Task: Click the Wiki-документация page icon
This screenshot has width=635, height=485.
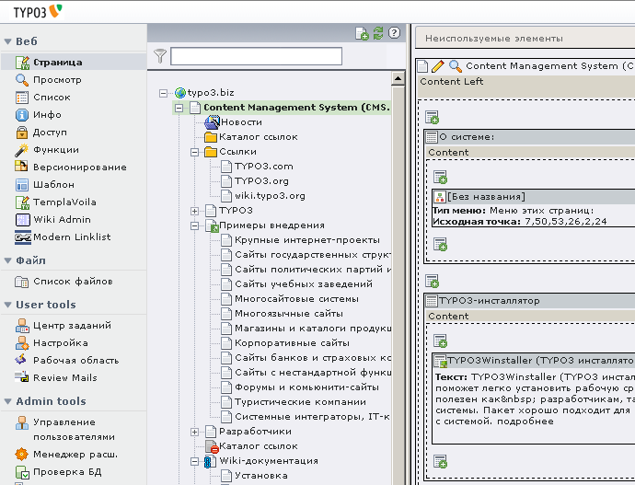Action: point(208,461)
